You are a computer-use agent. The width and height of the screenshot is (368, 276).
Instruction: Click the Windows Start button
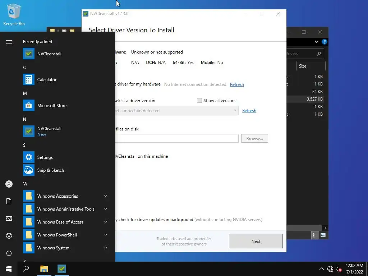(x=9, y=269)
